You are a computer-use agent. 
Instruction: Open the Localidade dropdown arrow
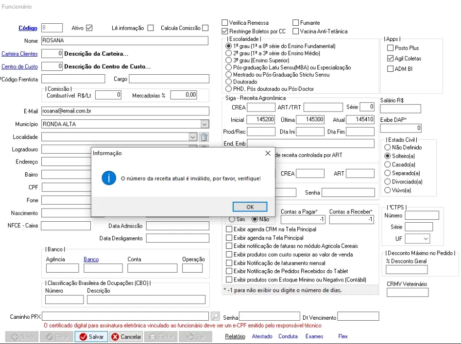point(192,137)
